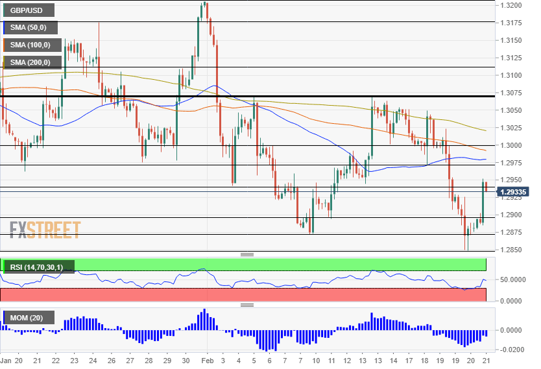
Task: Click the 1.2900 price axis label
Action: tap(511, 215)
